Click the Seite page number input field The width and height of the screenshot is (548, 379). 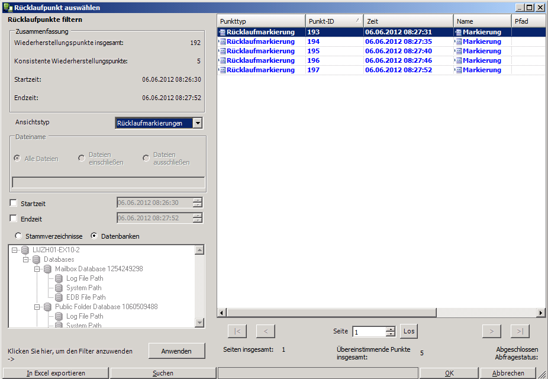click(369, 332)
